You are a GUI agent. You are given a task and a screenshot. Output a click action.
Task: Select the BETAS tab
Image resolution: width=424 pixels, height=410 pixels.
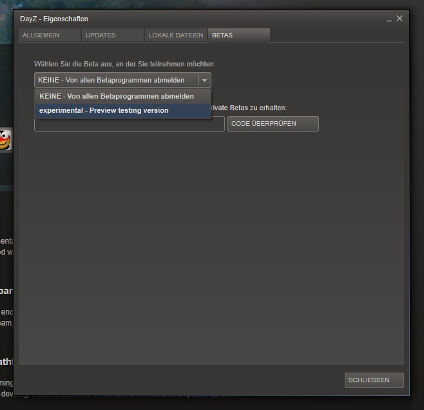pyautogui.click(x=222, y=35)
